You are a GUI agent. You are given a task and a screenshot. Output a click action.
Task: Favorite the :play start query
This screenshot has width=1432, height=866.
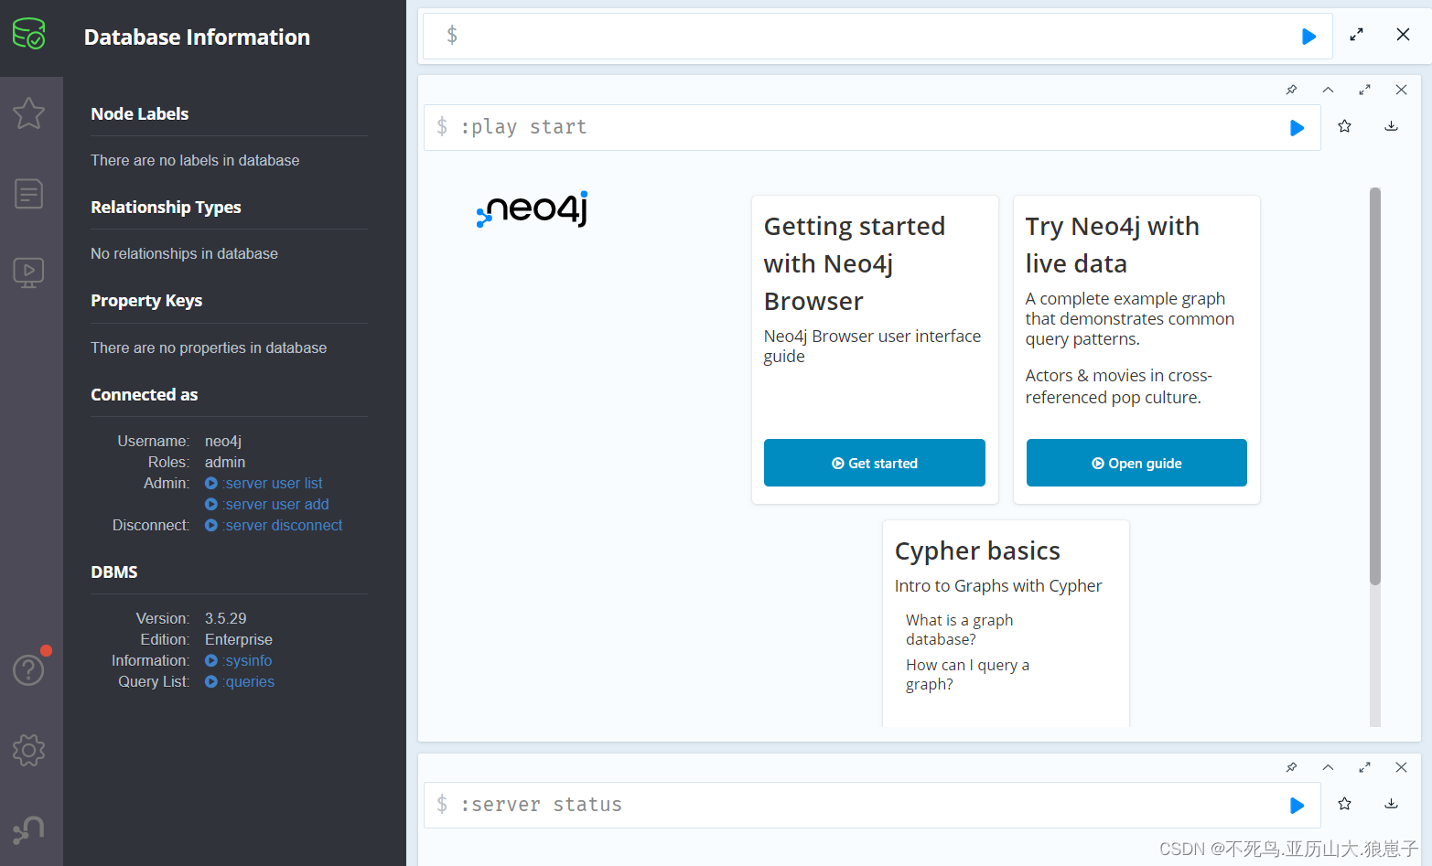pyautogui.click(x=1344, y=126)
